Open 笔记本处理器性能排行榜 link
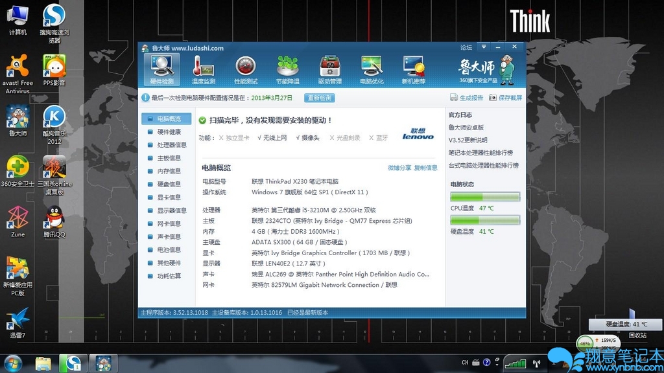Image resolution: width=664 pixels, height=373 pixels. click(x=480, y=153)
